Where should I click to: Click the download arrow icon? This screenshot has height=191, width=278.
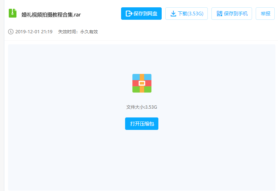[x=173, y=14]
